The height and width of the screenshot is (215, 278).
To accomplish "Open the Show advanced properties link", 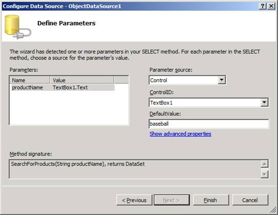I will tap(180, 134).
